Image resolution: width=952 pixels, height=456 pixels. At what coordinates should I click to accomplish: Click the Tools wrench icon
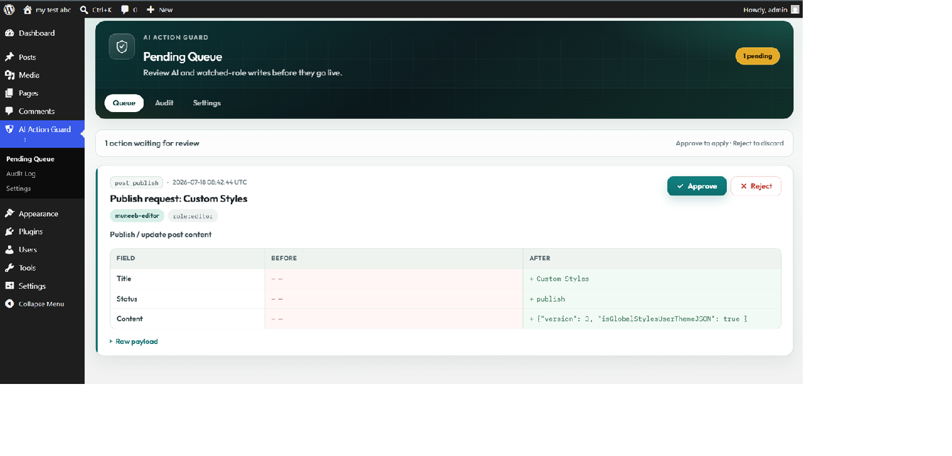[9, 268]
